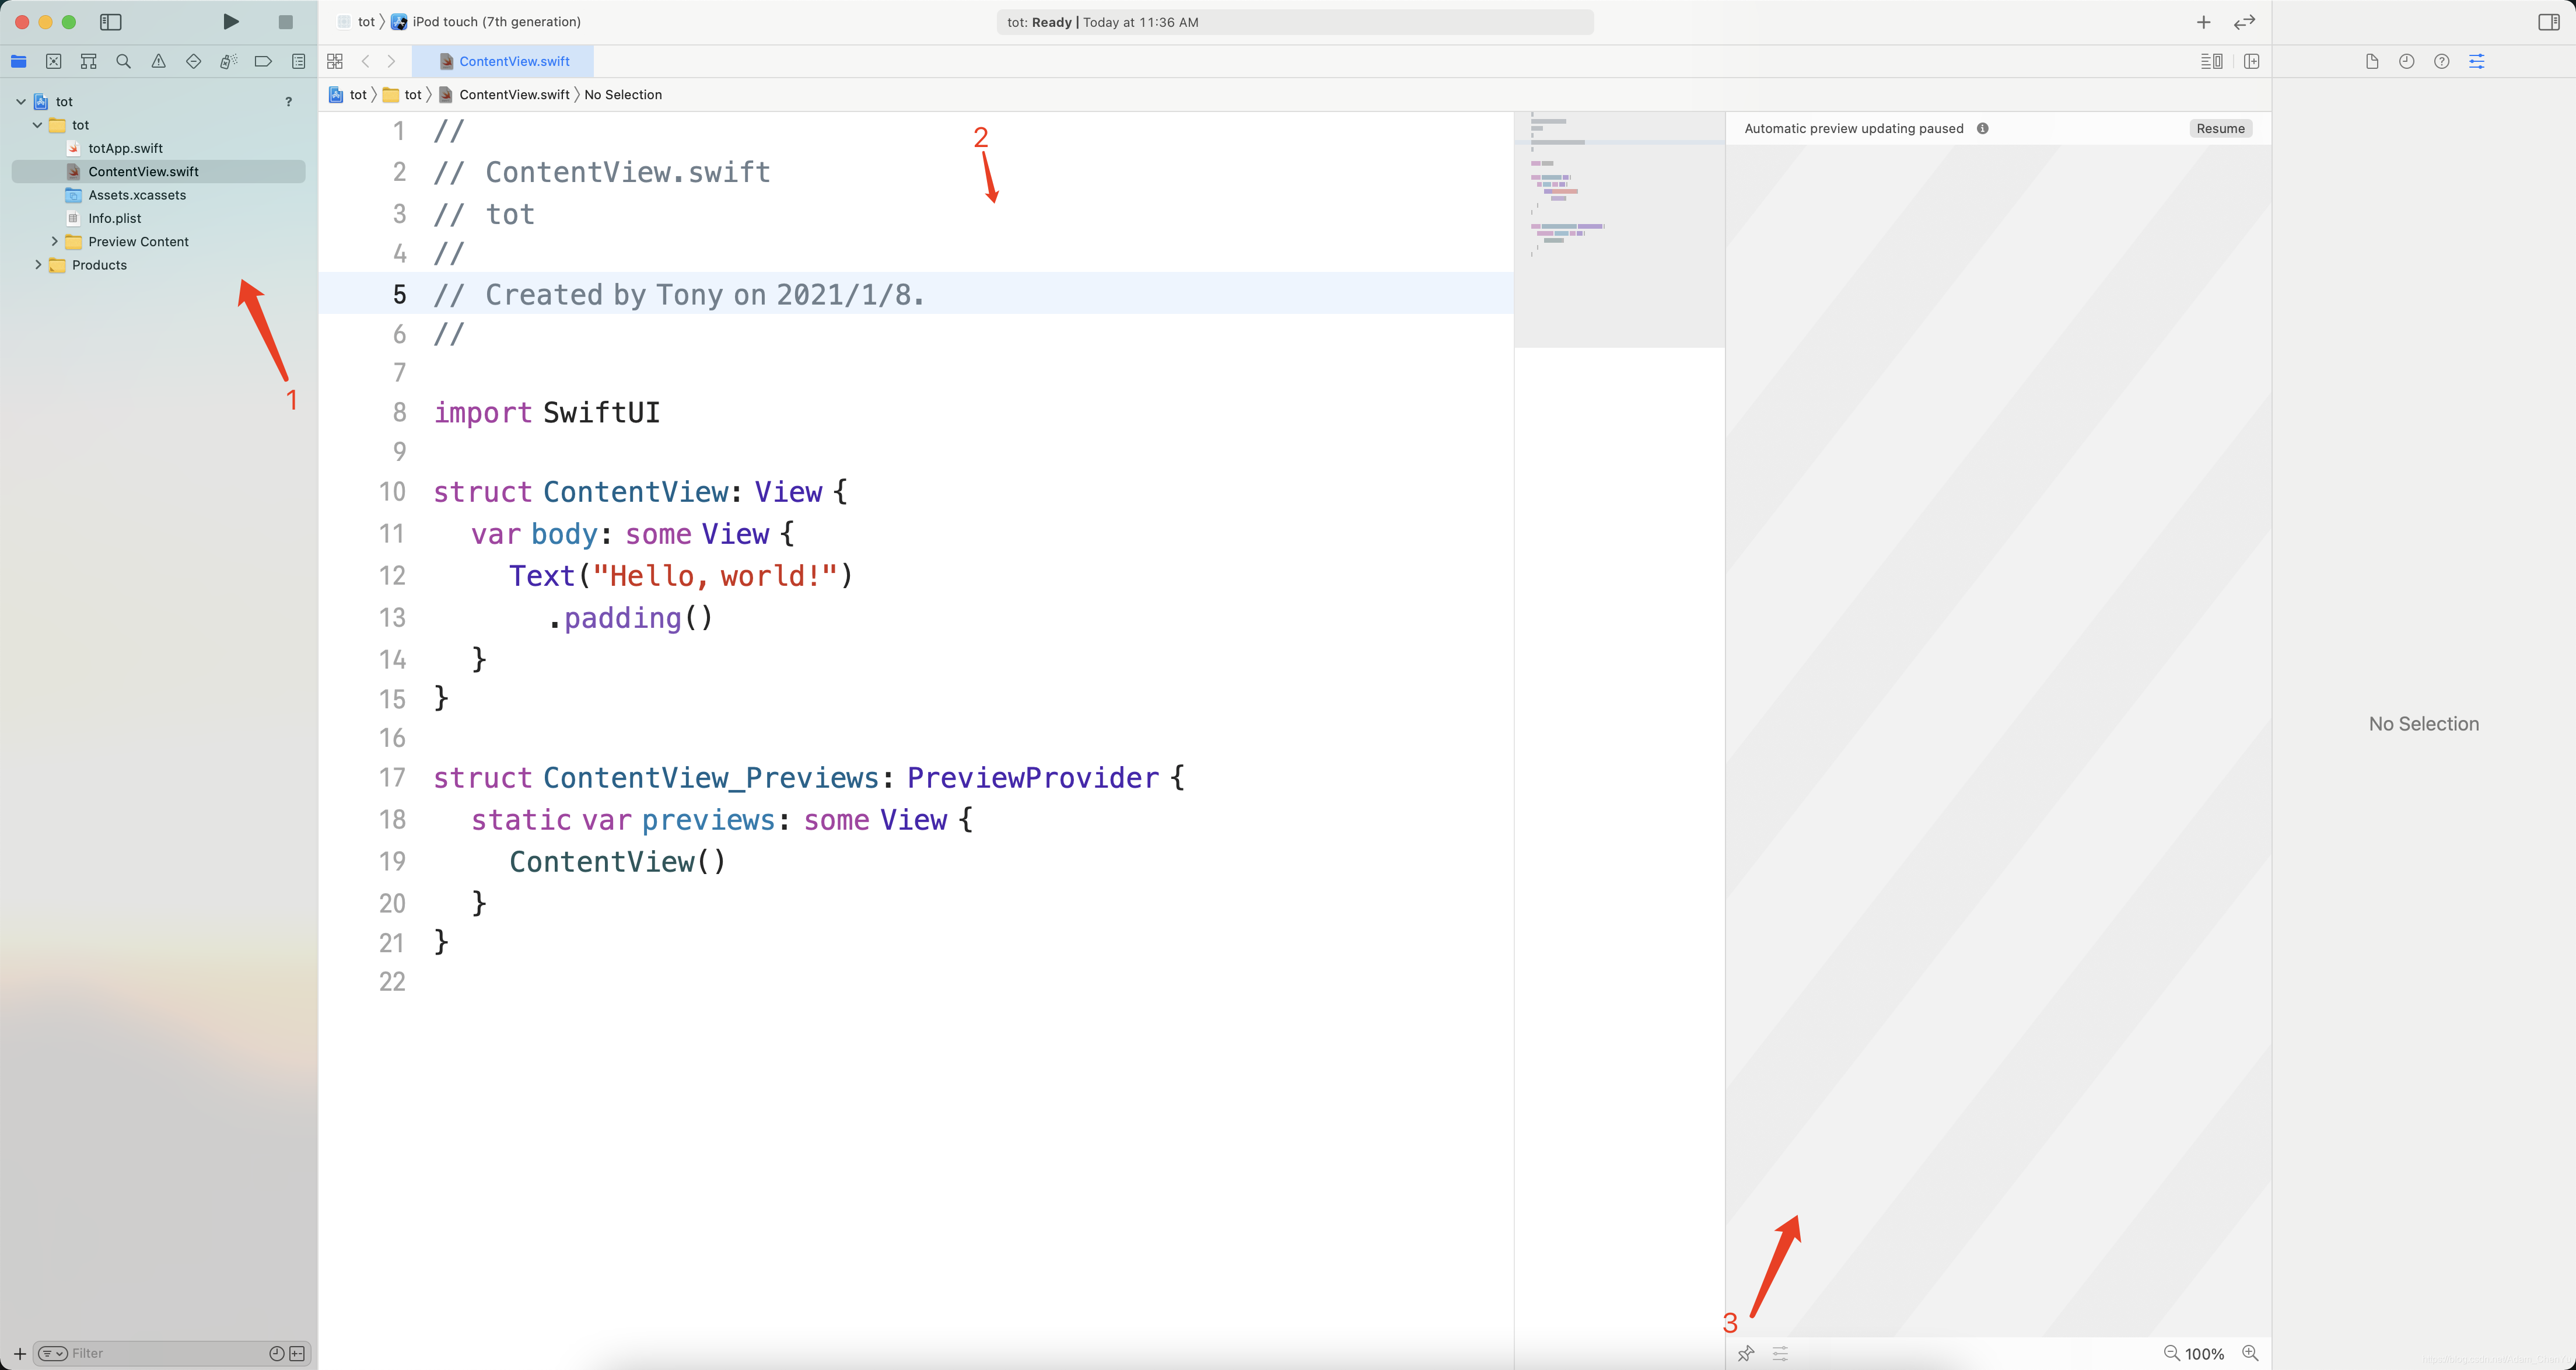Open the source control navigator

click(x=54, y=61)
